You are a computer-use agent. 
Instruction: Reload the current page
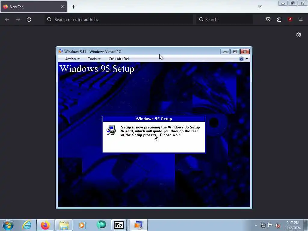pos(29,20)
